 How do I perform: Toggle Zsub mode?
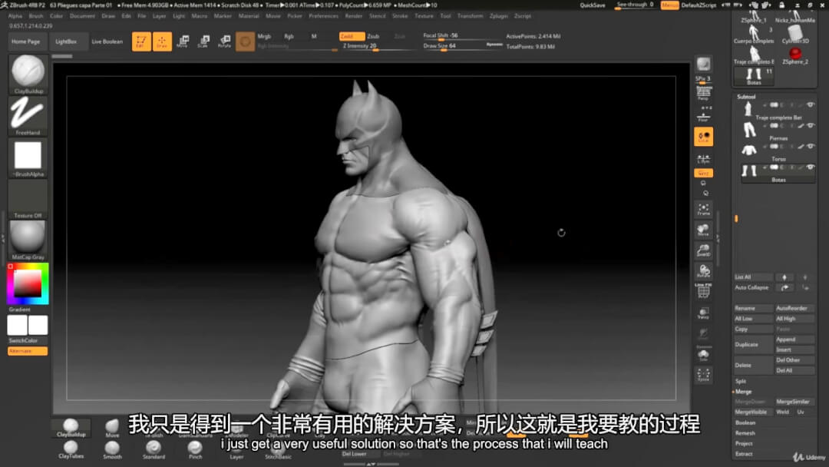pyautogui.click(x=373, y=36)
